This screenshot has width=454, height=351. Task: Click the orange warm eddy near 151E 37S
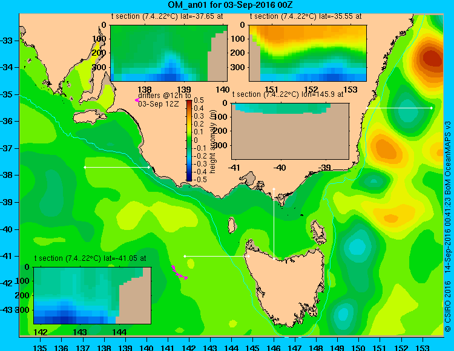click(386, 149)
